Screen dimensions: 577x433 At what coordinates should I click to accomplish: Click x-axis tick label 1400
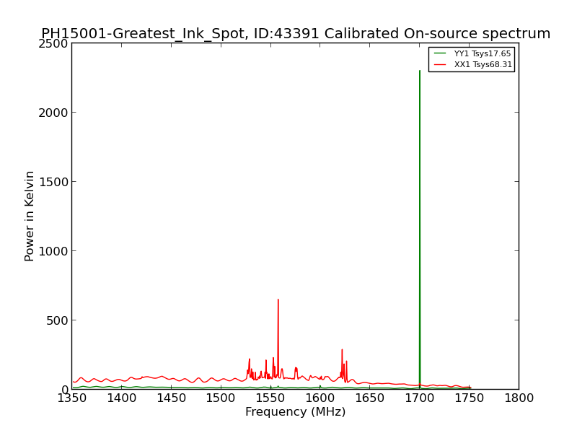pyautogui.click(x=122, y=398)
